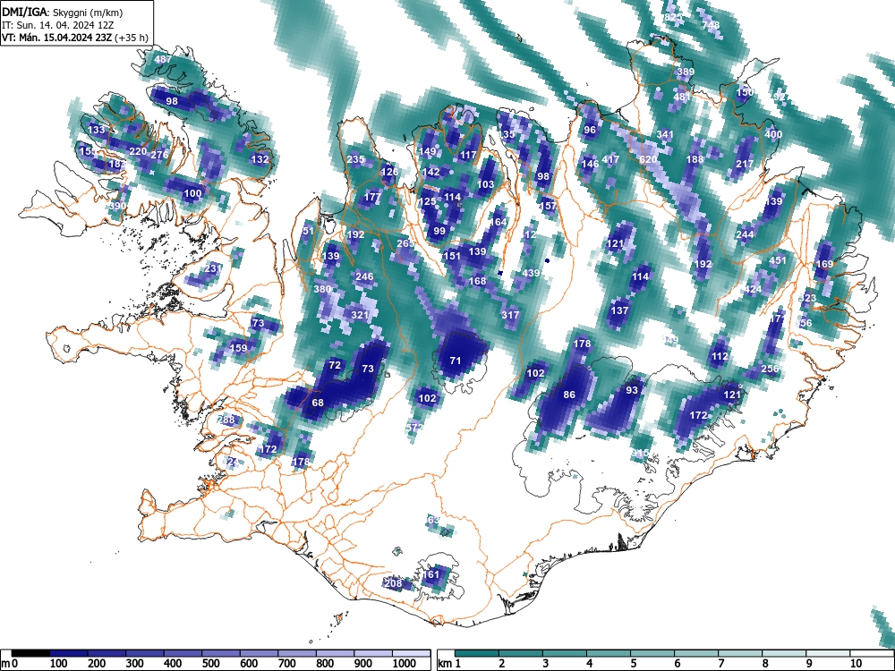This screenshot has width=895, height=671.
Task: Click the visibility value '86'
Action: (x=569, y=395)
